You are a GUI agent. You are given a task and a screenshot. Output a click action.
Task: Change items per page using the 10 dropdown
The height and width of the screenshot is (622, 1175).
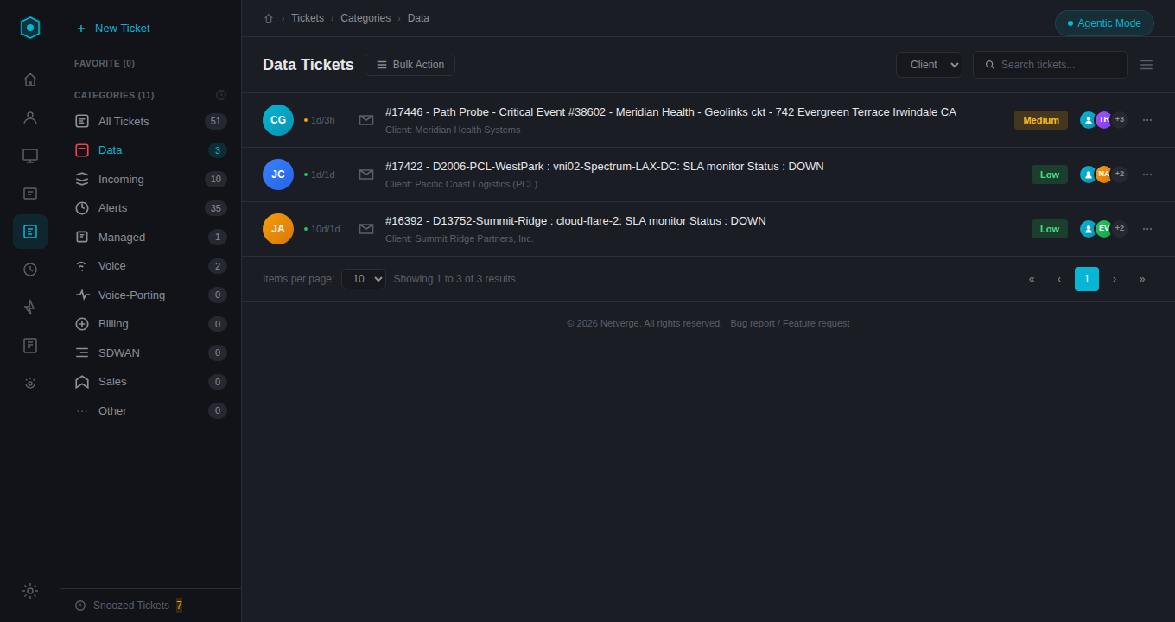click(x=364, y=278)
